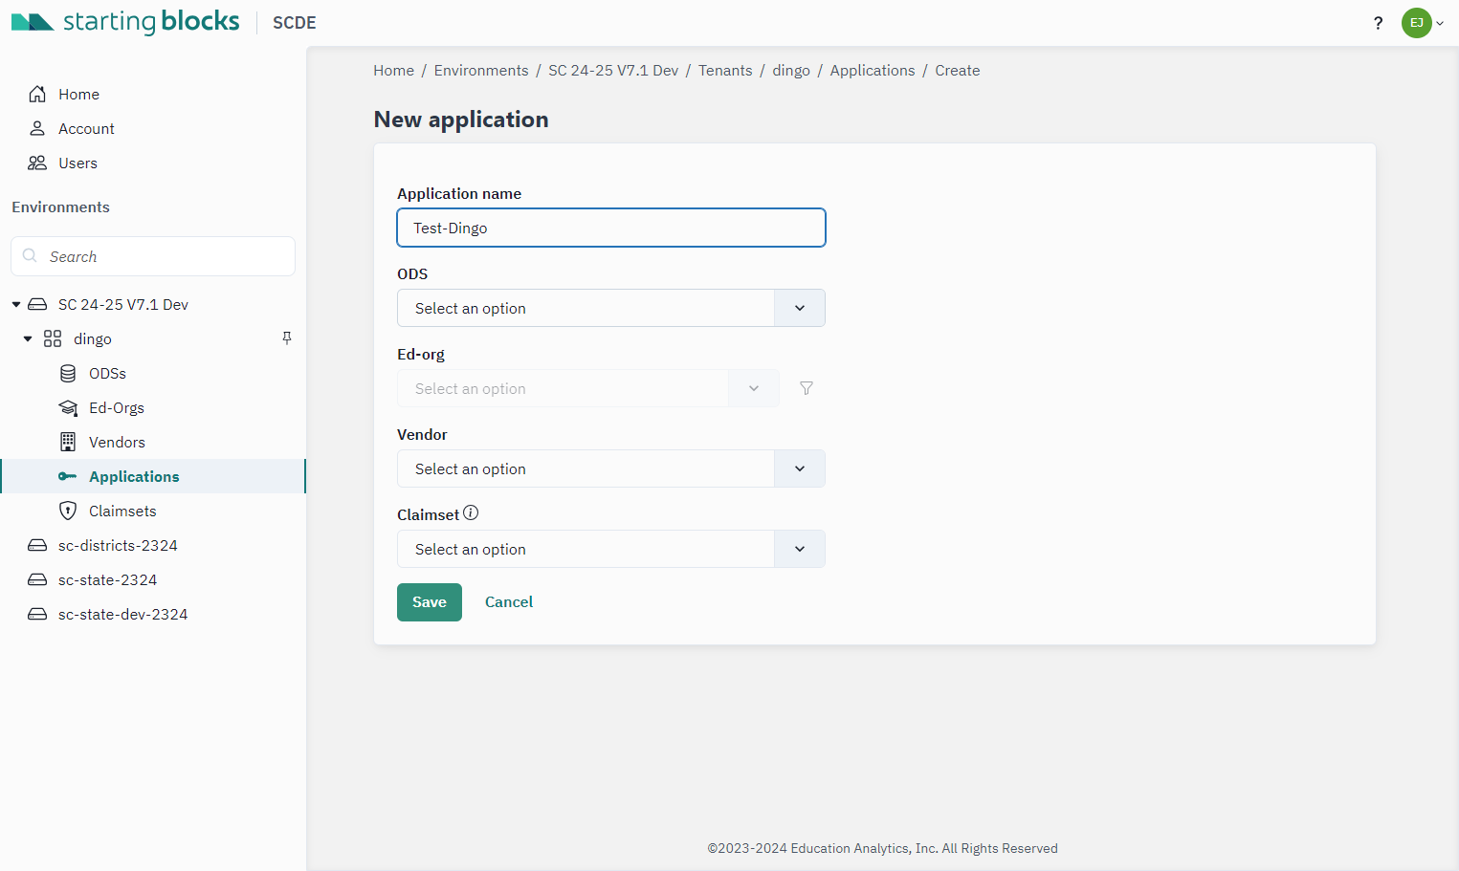Open the EJ user avatar menu
The width and height of the screenshot is (1459, 871).
pyautogui.click(x=1423, y=23)
